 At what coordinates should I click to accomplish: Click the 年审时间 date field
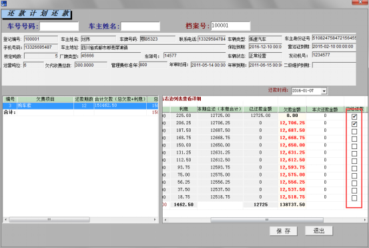208,65
